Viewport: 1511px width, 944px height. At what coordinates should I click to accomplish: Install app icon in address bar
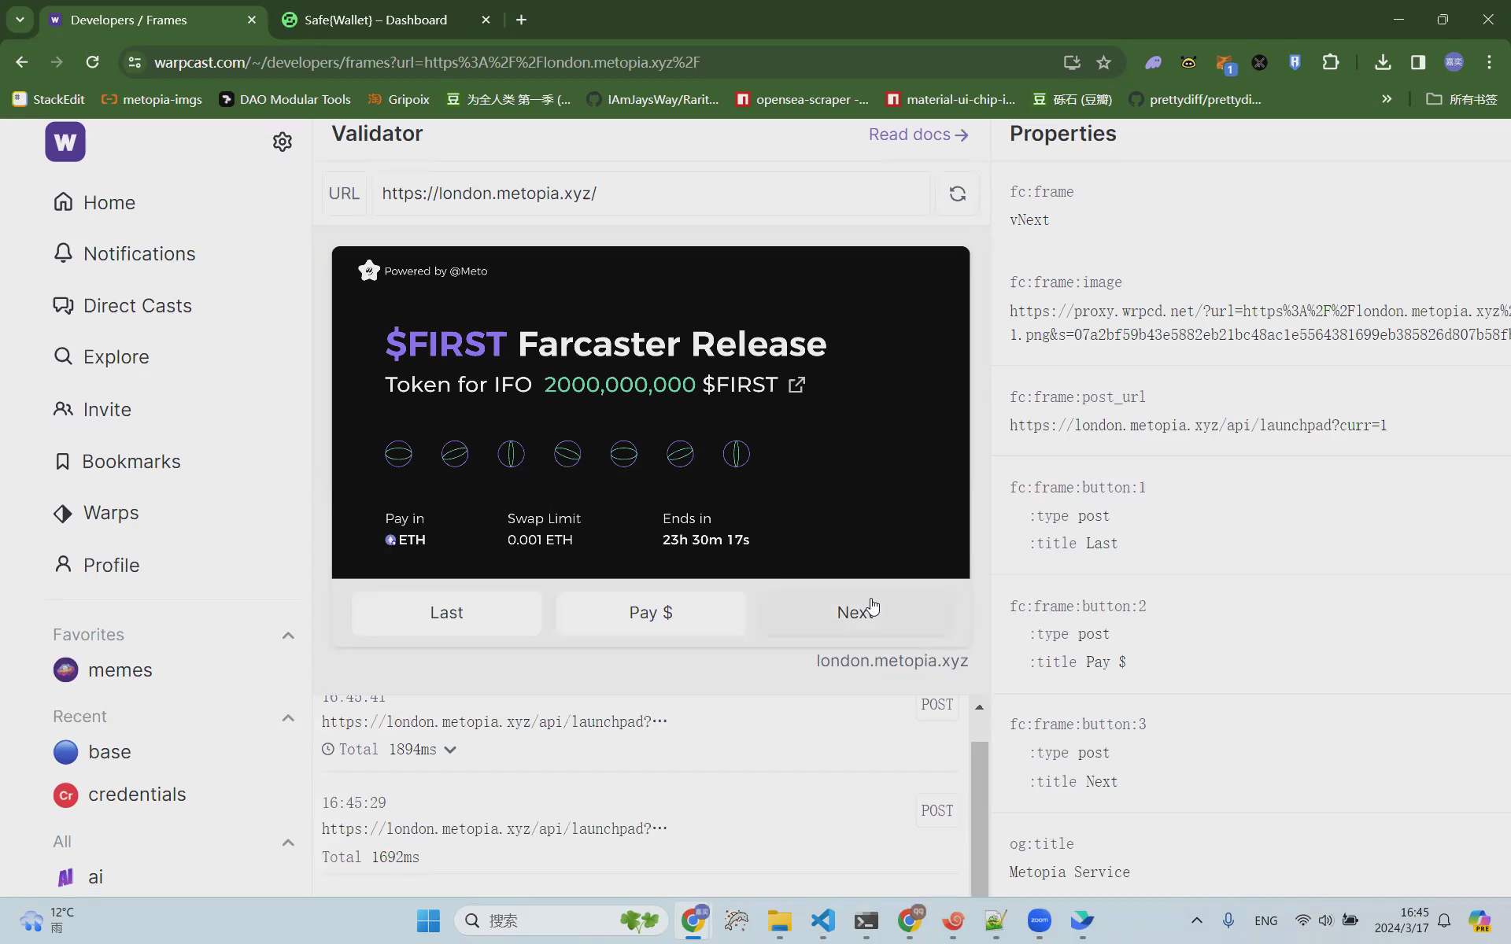point(1071,62)
